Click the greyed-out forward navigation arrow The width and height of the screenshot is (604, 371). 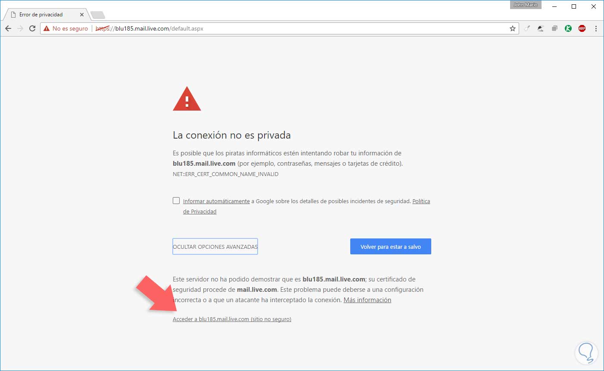[20, 28]
